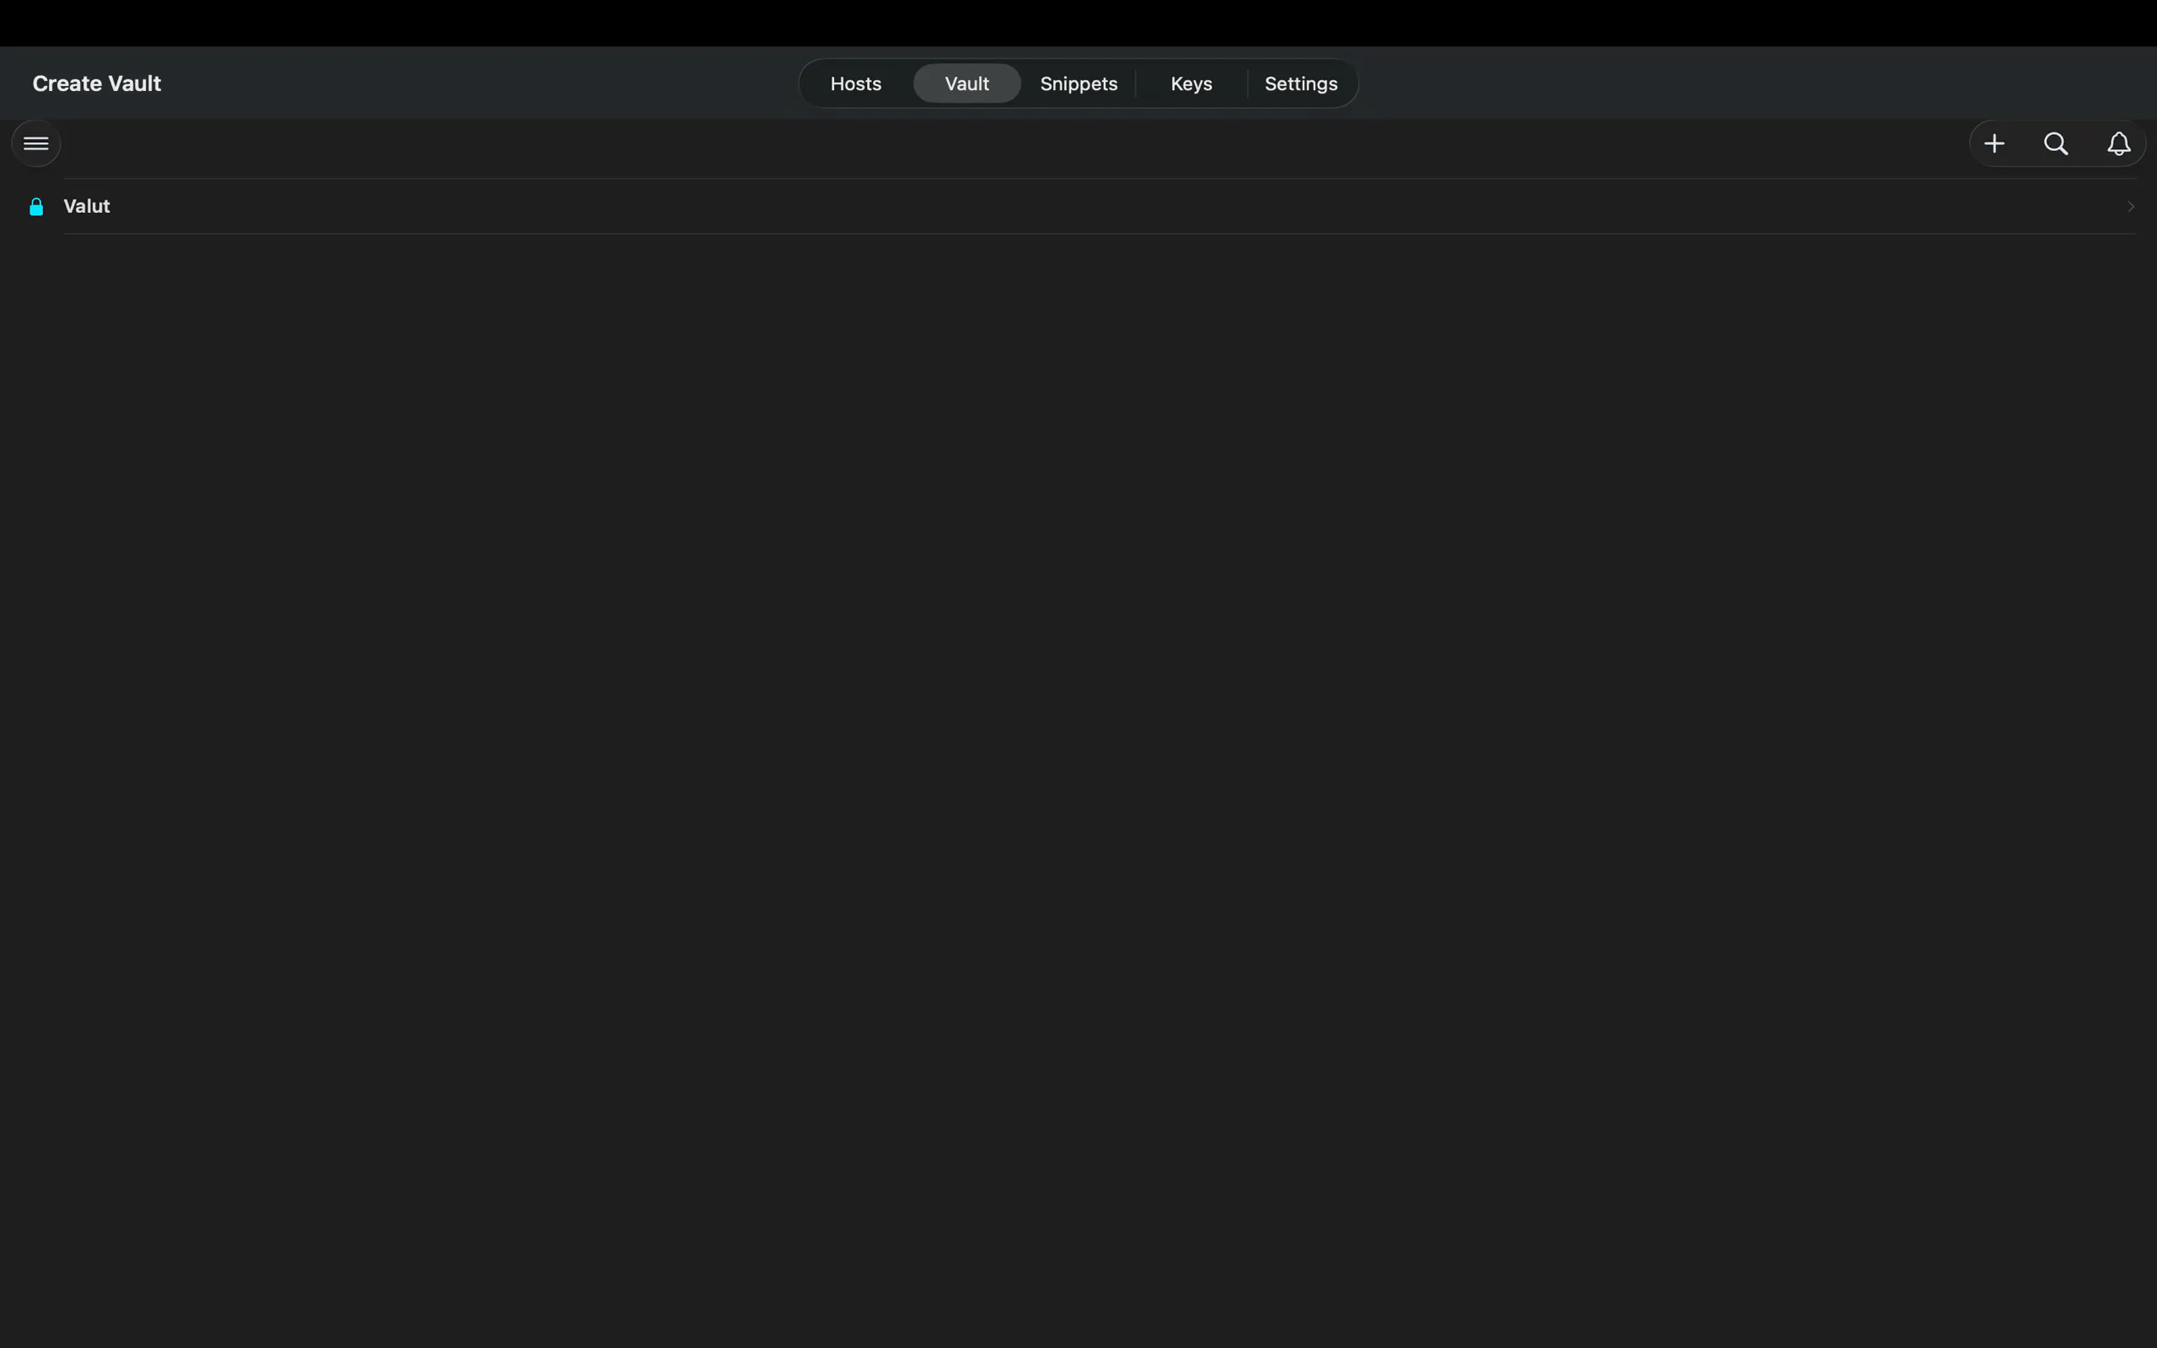This screenshot has height=1348, width=2157.
Task: Add a new vault with plus icon
Action: coord(1994,143)
